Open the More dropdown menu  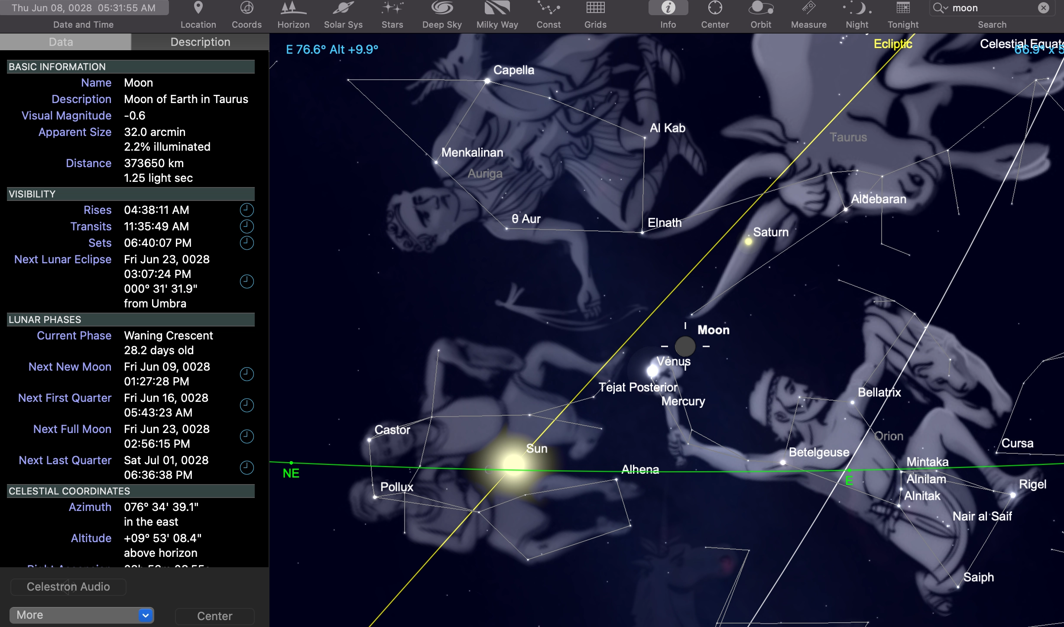82,615
